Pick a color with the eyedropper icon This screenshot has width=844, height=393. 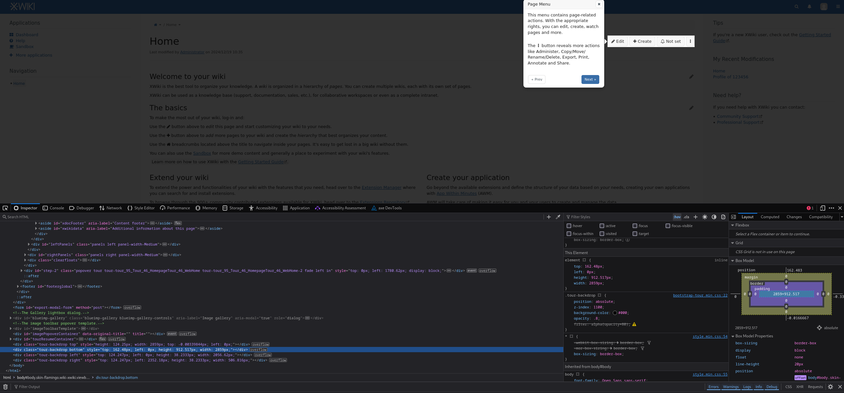[558, 217]
